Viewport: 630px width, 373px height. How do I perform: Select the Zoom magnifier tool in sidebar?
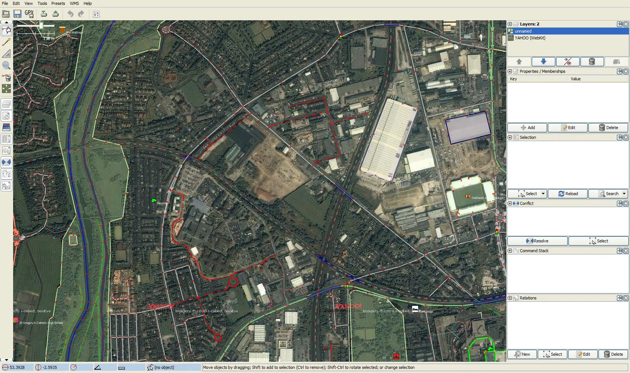point(6,66)
